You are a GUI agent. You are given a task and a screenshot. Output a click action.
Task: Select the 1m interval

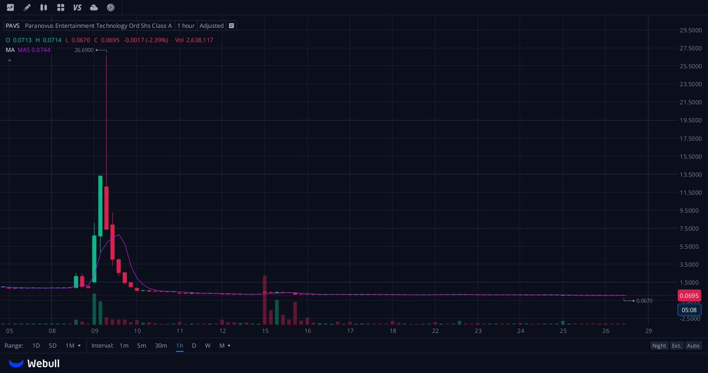point(124,346)
